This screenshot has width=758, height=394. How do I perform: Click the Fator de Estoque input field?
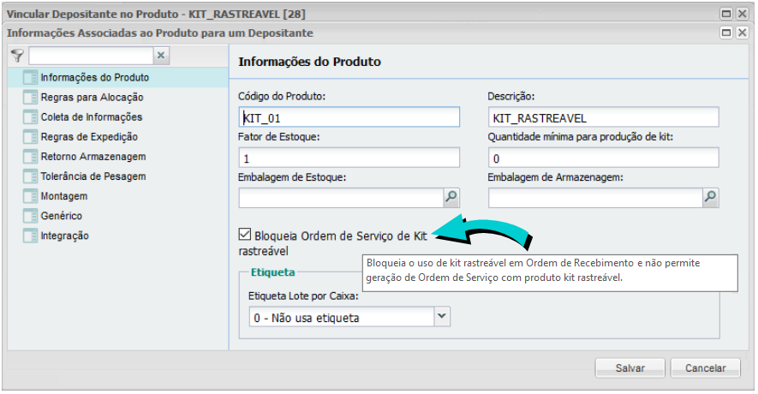tap(349, 158)
